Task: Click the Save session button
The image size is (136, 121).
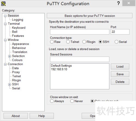Action: click(x=120, y=74)
